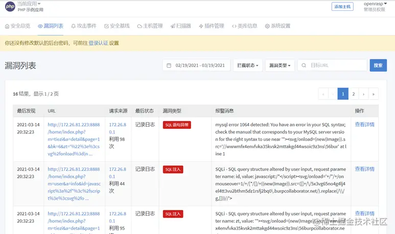Click SQL 注入 tag in second row
Image resolution: width=395 pixels, height=234 pixels.
[173, 170]
